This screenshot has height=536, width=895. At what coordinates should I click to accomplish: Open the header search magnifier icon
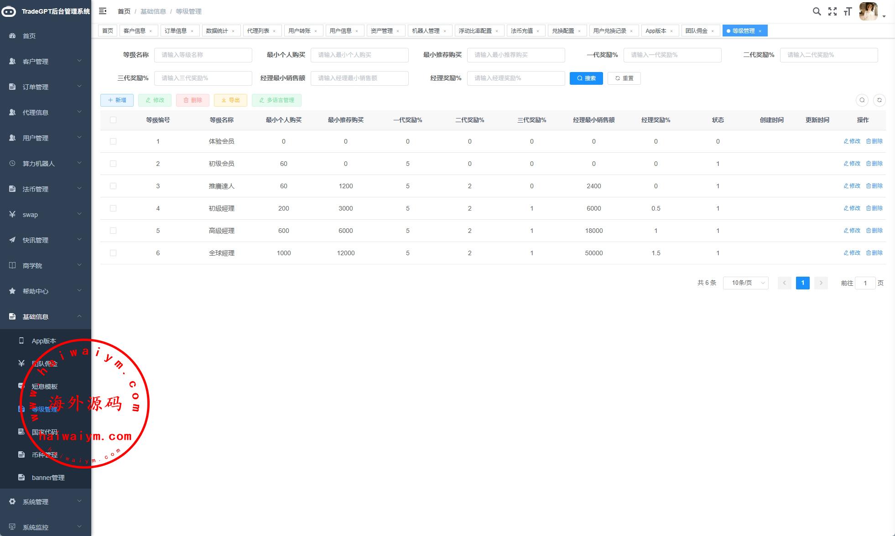tap(817, 11)
